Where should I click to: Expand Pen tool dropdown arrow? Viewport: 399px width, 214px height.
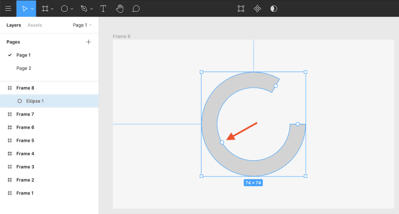pos(91,9)
